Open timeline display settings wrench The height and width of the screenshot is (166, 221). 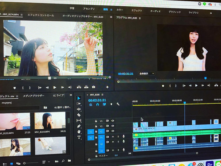click(118, 104)
